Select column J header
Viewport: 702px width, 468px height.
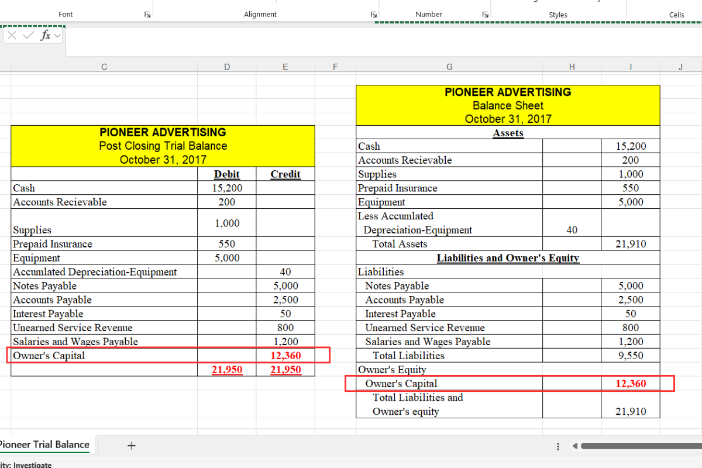pyautogui.click(x=681, y=67)
